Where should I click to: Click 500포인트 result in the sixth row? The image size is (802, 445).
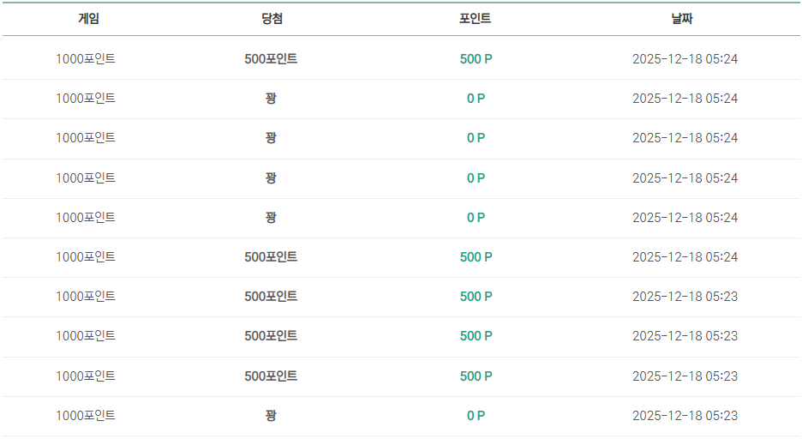[271, 256]
